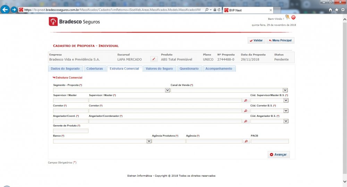Go back with the browser back arrow
347x187 pixels.
(6, 10)
